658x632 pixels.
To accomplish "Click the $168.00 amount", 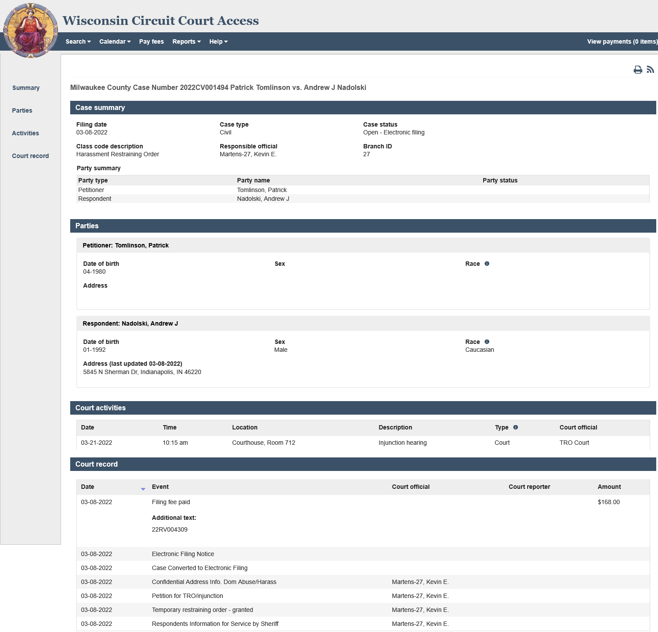I will 608,502.
